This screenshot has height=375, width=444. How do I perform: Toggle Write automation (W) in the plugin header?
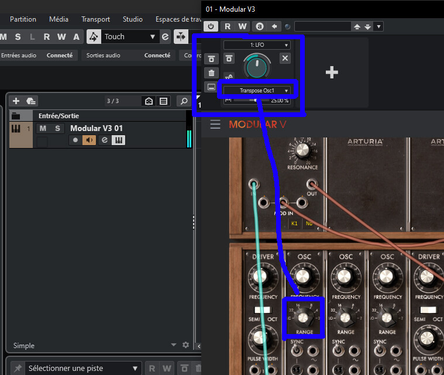[x=242, y=26]
